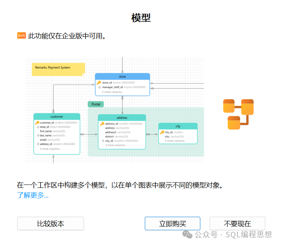This screenshot has height=246, width=281.
Task: Click the orange model diagram icon
Action: pyautogui.click(x=238, y=114)
